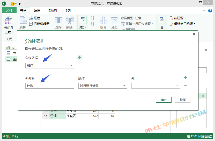The height and width of the screenshot is (141, 215).
Task: Click the Remove Columns (删除) icon
Action: 70,20
